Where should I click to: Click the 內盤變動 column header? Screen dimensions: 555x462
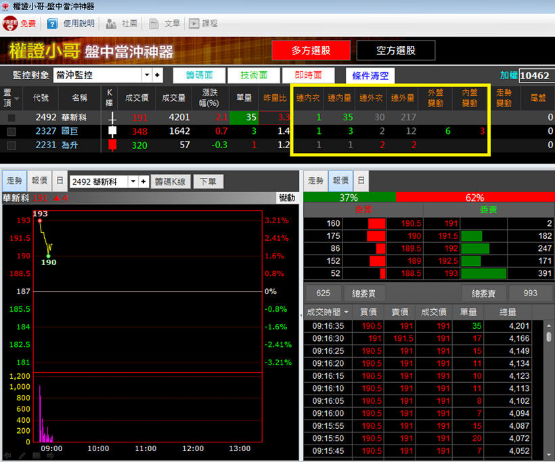(x=469, y=98)
